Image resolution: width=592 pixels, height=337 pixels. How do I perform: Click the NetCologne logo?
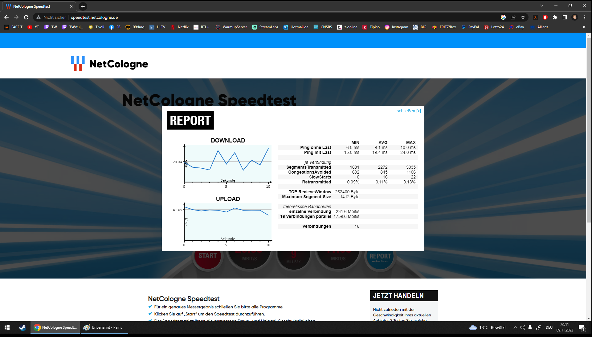(109, 64)
